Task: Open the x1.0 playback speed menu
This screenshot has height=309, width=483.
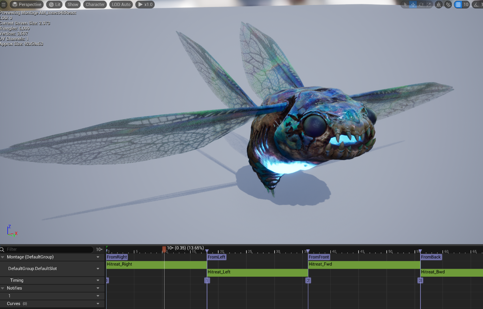Action: point(145,5)
